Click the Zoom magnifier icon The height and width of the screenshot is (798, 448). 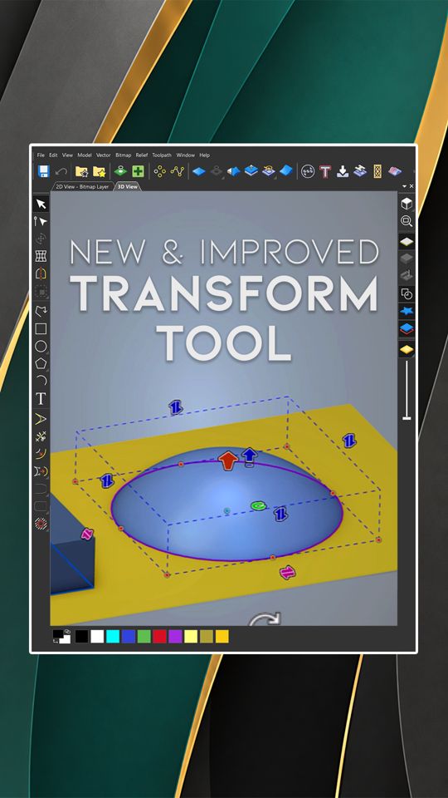(x=407, y=221)
